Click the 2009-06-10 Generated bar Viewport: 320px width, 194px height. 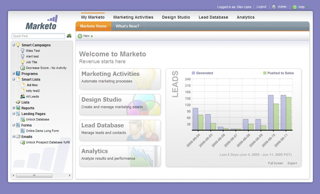tap(271, 112)
